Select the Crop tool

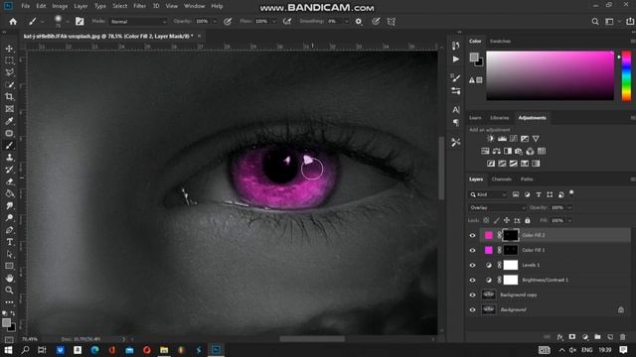pos(9,97)
